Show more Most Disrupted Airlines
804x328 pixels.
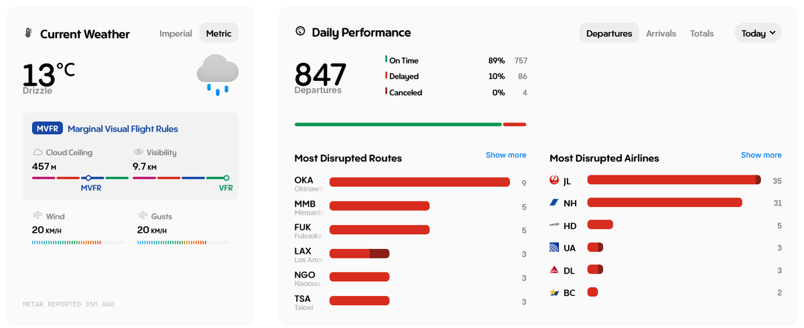pyautogui.click(x=761, y=155)
